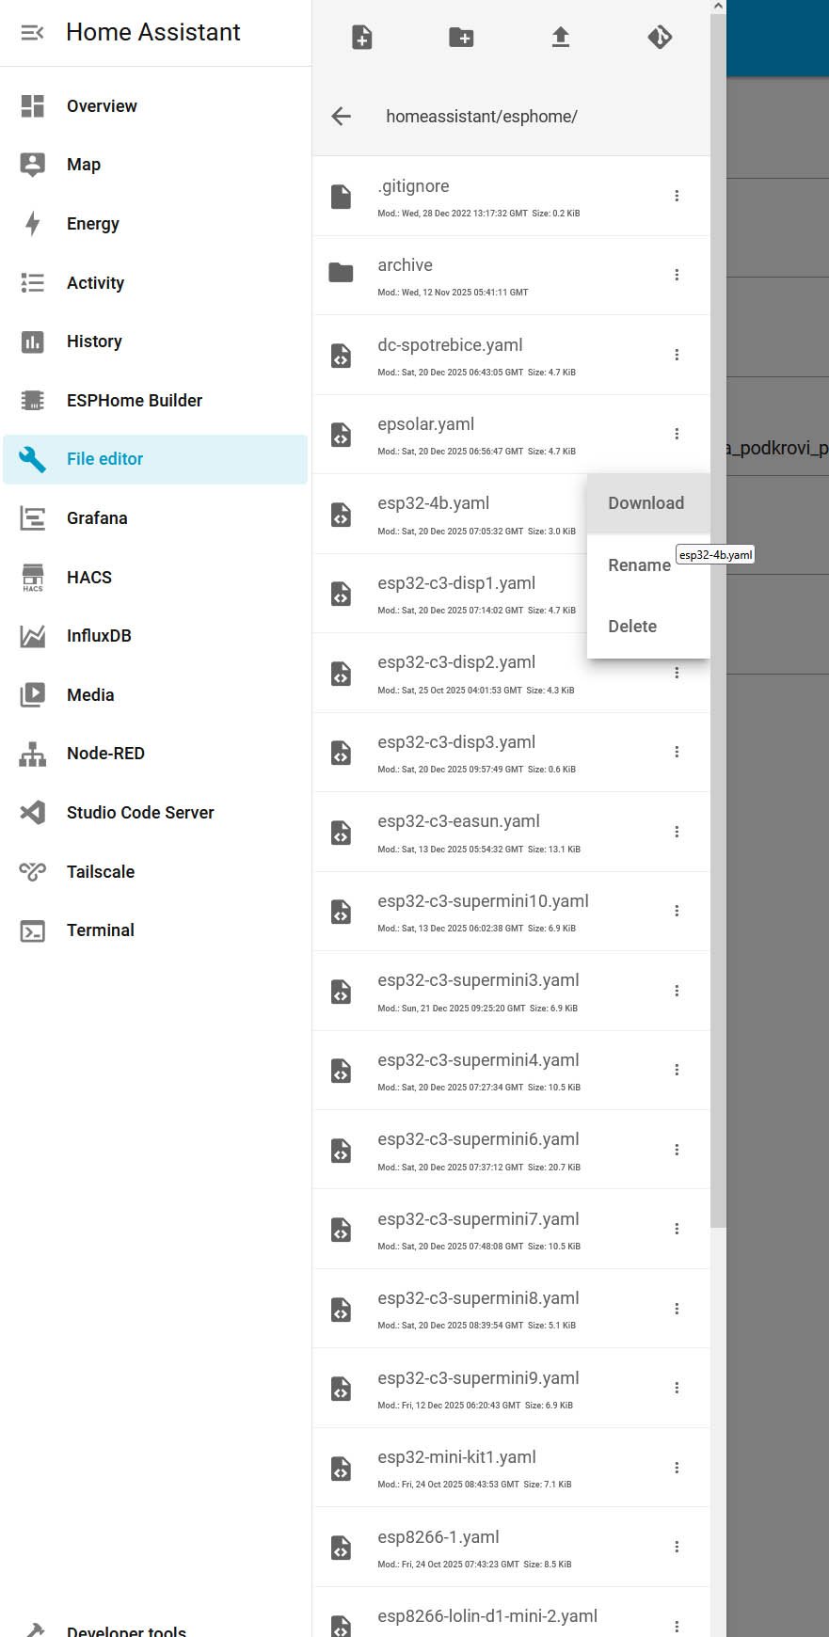
Task: Click the new folder icon
Action: pos(461,38)
